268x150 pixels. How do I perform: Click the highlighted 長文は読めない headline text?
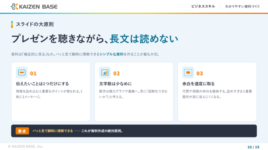coord(144,39)
